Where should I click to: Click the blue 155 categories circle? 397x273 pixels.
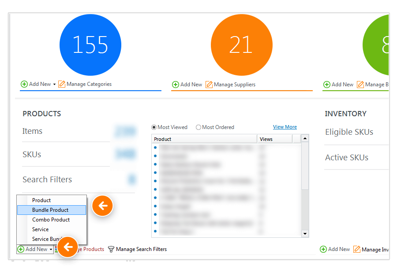pyautogui.click(x=90, y=45)
